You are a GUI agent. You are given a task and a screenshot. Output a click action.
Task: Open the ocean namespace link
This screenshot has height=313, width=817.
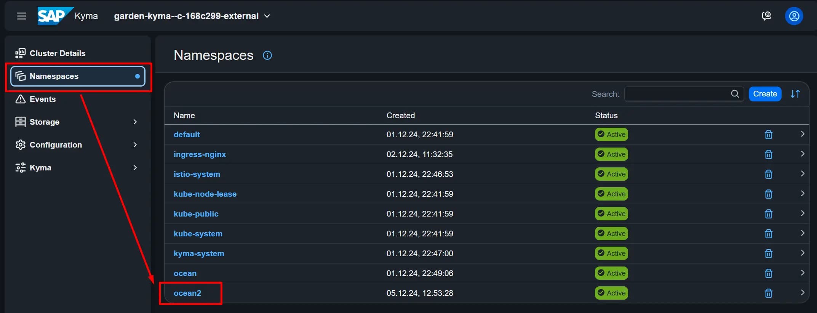pyautogui.click(x=185, y=273)
